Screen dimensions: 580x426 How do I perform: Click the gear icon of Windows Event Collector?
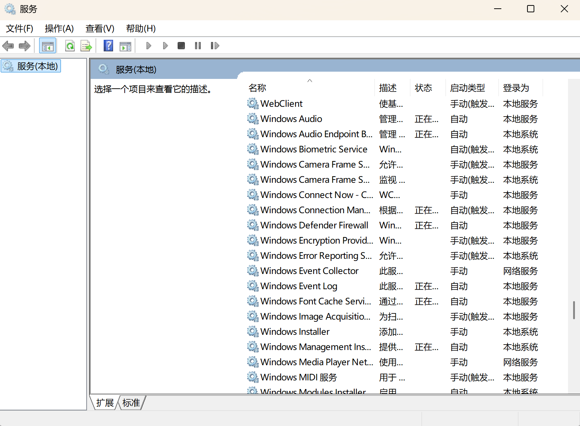pos(253,271)
